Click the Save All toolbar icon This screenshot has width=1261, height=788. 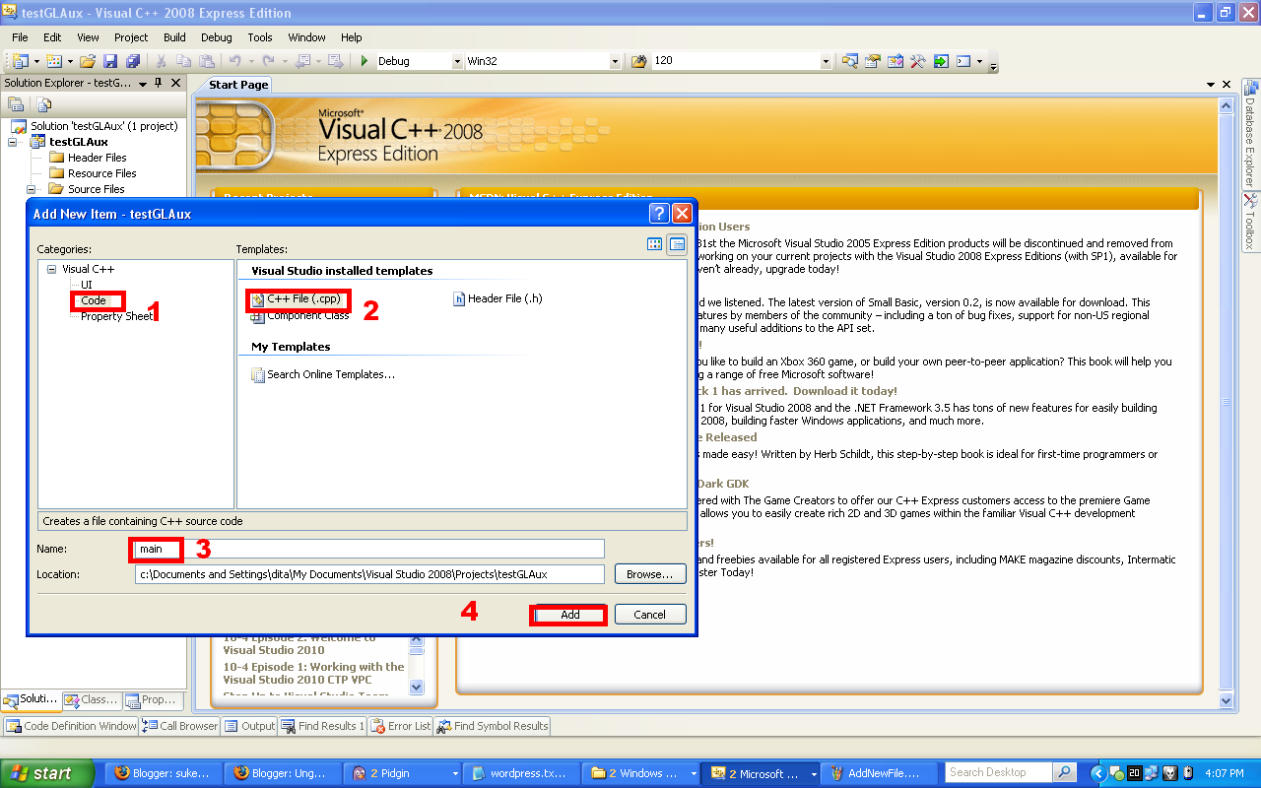tap(133, 61)
